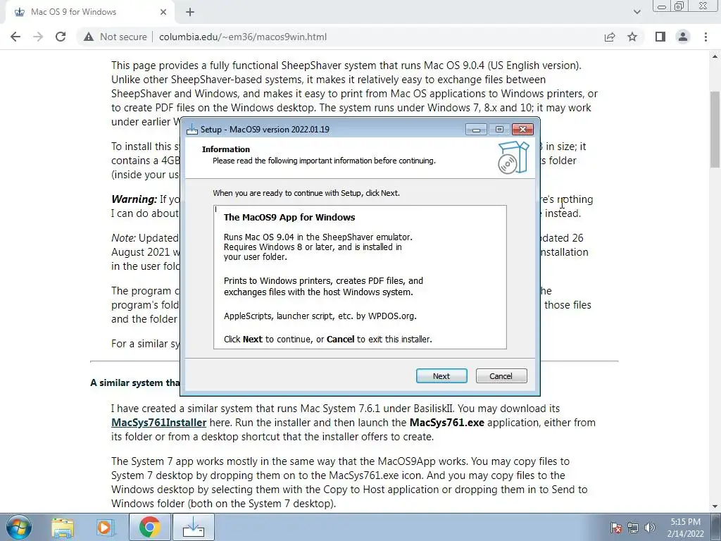Select the Setup installer taskbar icon

pyautogui.click(x=194, y=527)
